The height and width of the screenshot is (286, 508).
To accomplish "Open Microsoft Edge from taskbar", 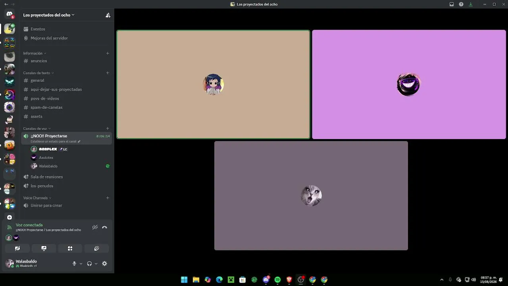I will [219, 280].
